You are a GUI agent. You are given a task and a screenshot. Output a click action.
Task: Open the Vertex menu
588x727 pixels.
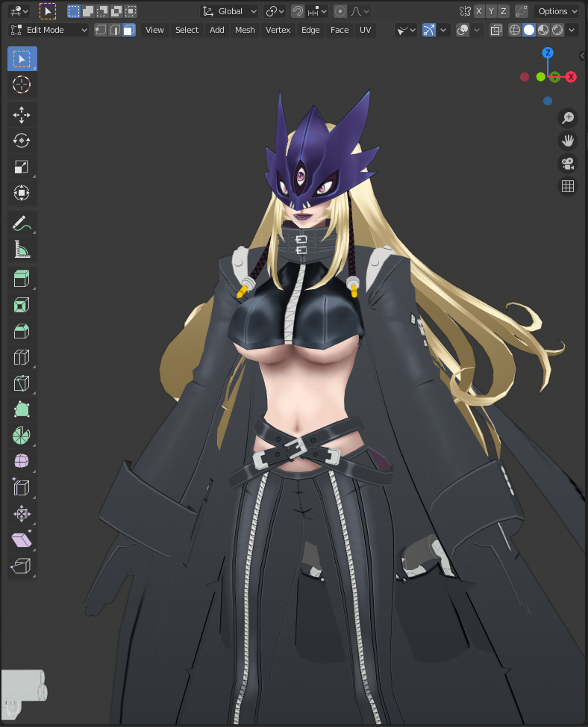click(x=278, y=30)
